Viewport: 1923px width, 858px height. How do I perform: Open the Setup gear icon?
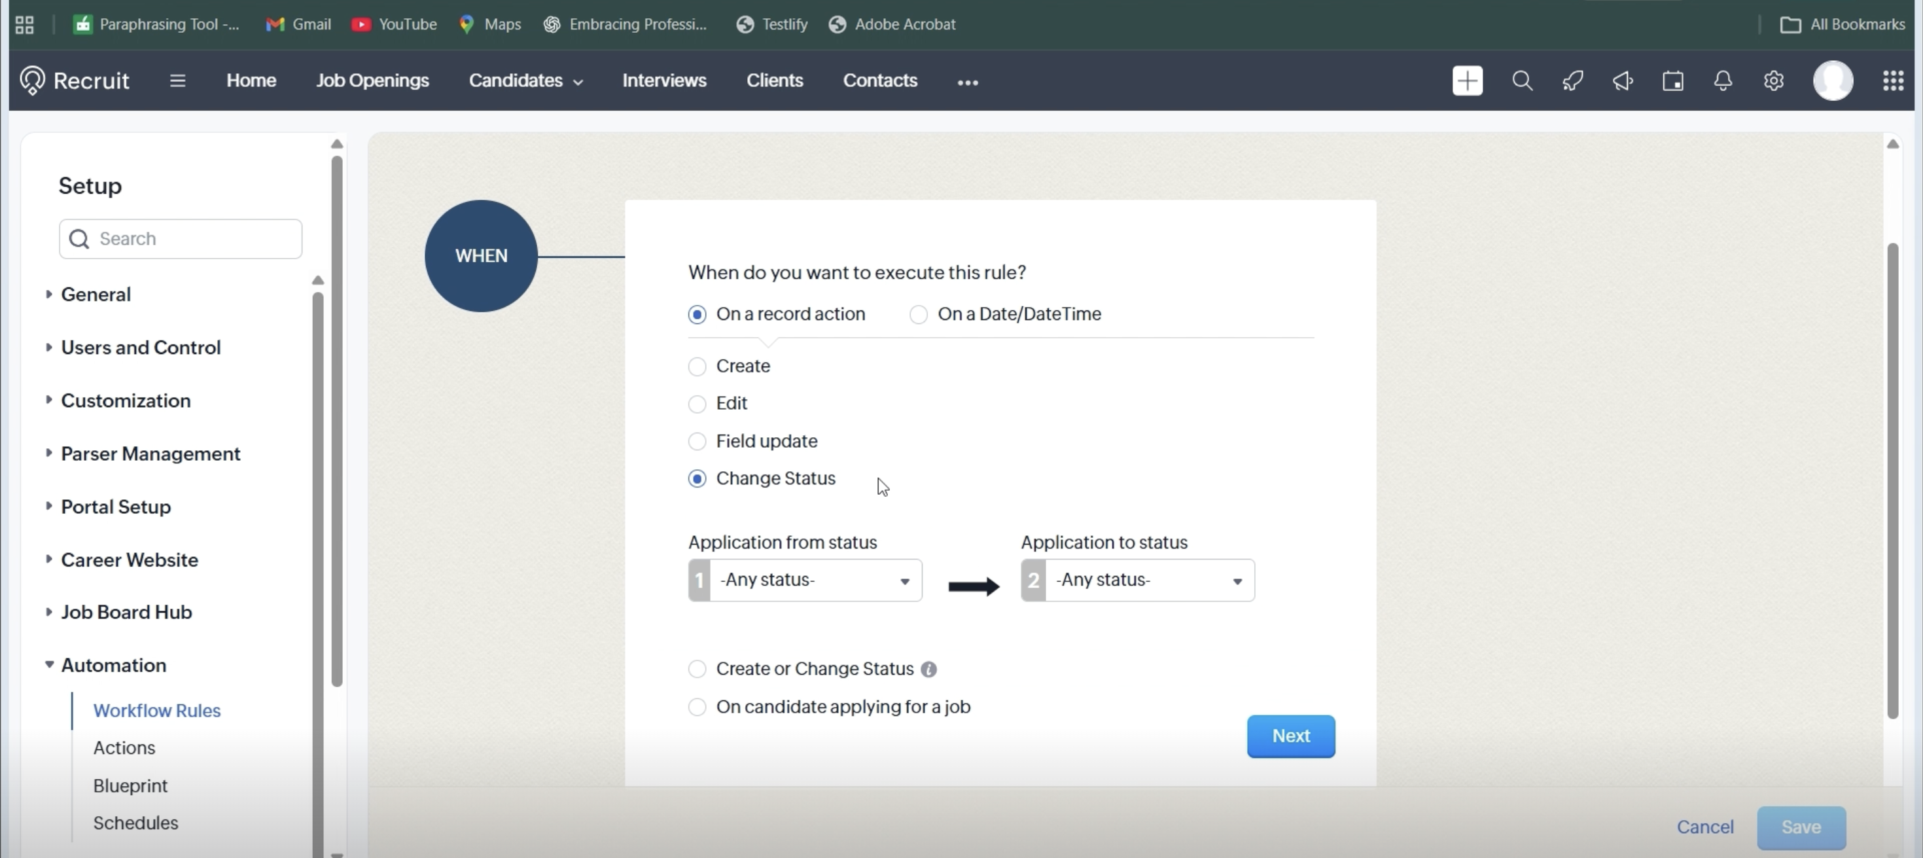tap(1773, 80)
